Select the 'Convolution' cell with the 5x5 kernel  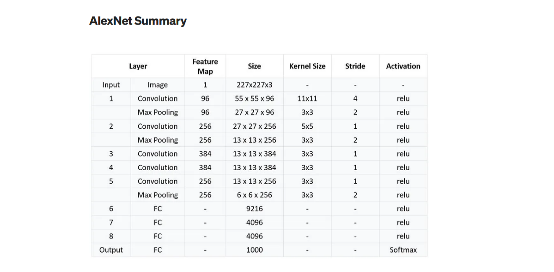pos(158,126)
